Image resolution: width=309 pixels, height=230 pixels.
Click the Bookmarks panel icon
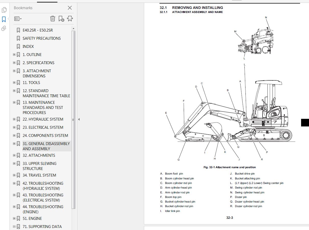click(4, 19)
